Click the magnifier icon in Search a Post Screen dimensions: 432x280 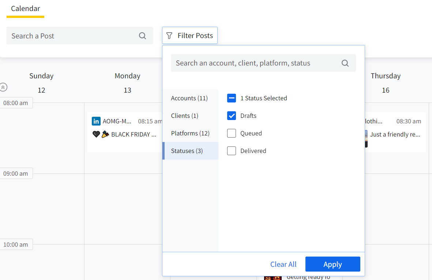pyautogui.click(x=143, y=36)
